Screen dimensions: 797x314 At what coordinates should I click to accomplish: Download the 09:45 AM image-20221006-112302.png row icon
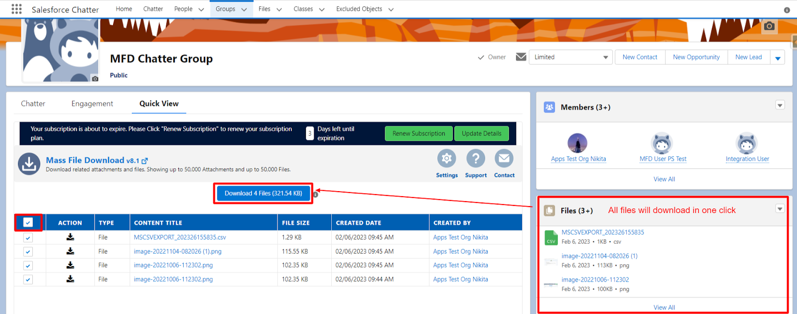point(70,265)
